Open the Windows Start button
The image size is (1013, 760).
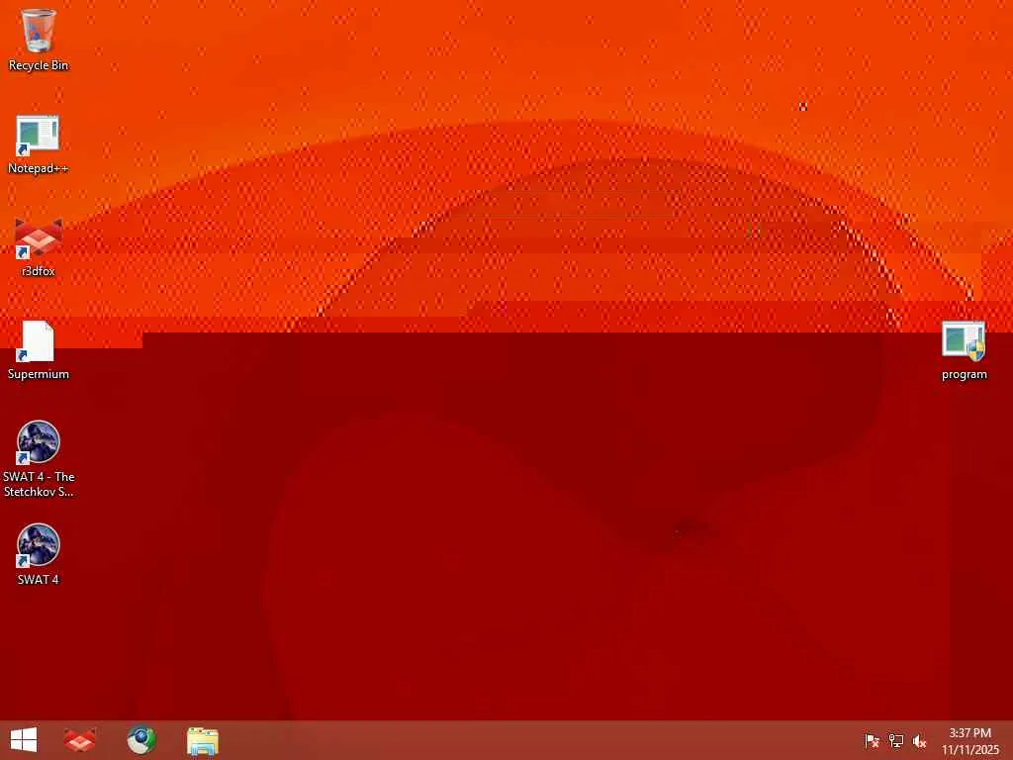[24, 740]
